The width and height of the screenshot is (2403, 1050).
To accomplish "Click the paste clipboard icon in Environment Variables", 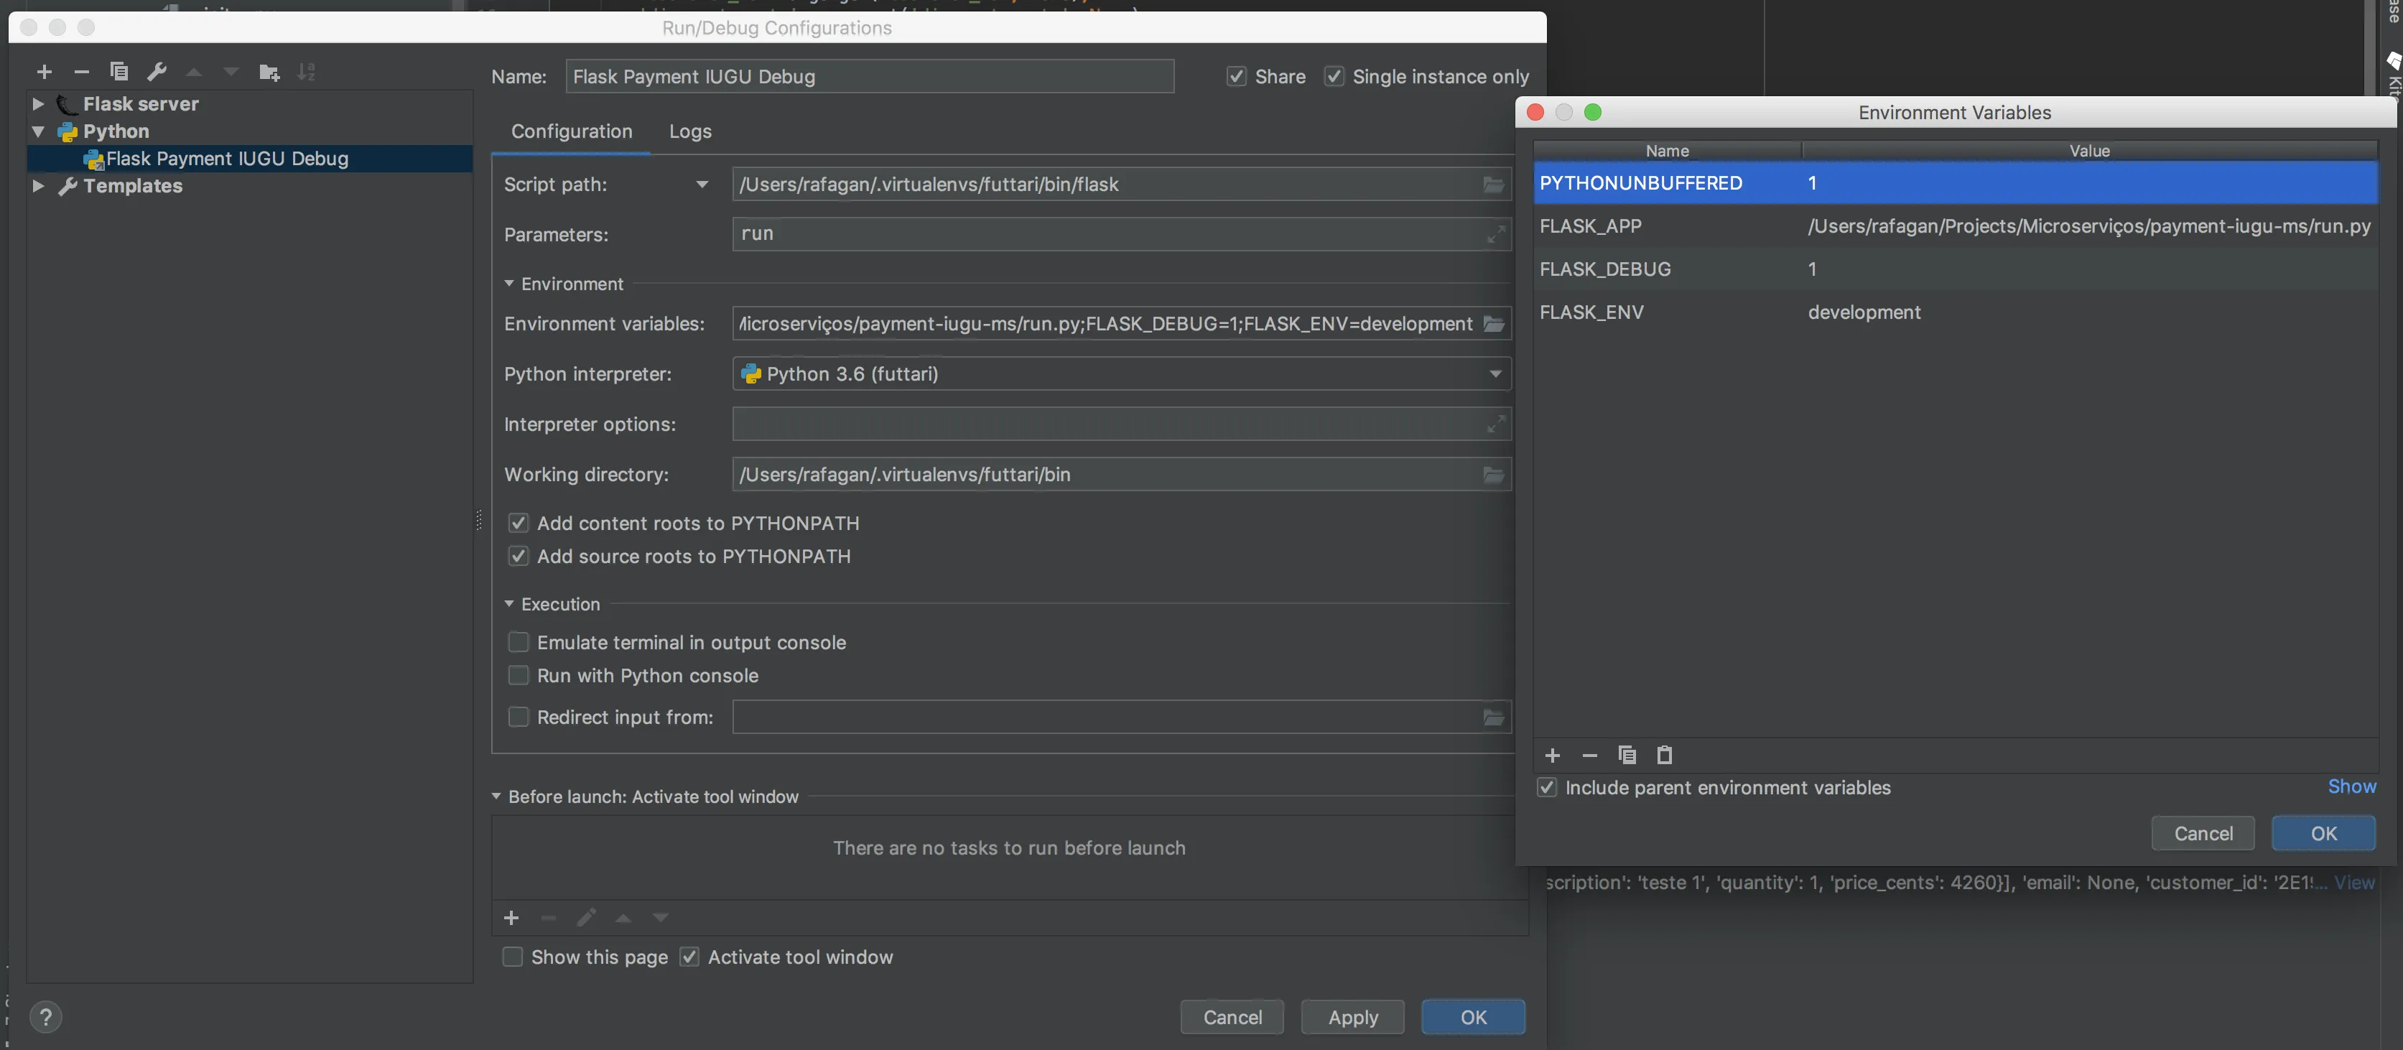I will [x=1663, y=754].
